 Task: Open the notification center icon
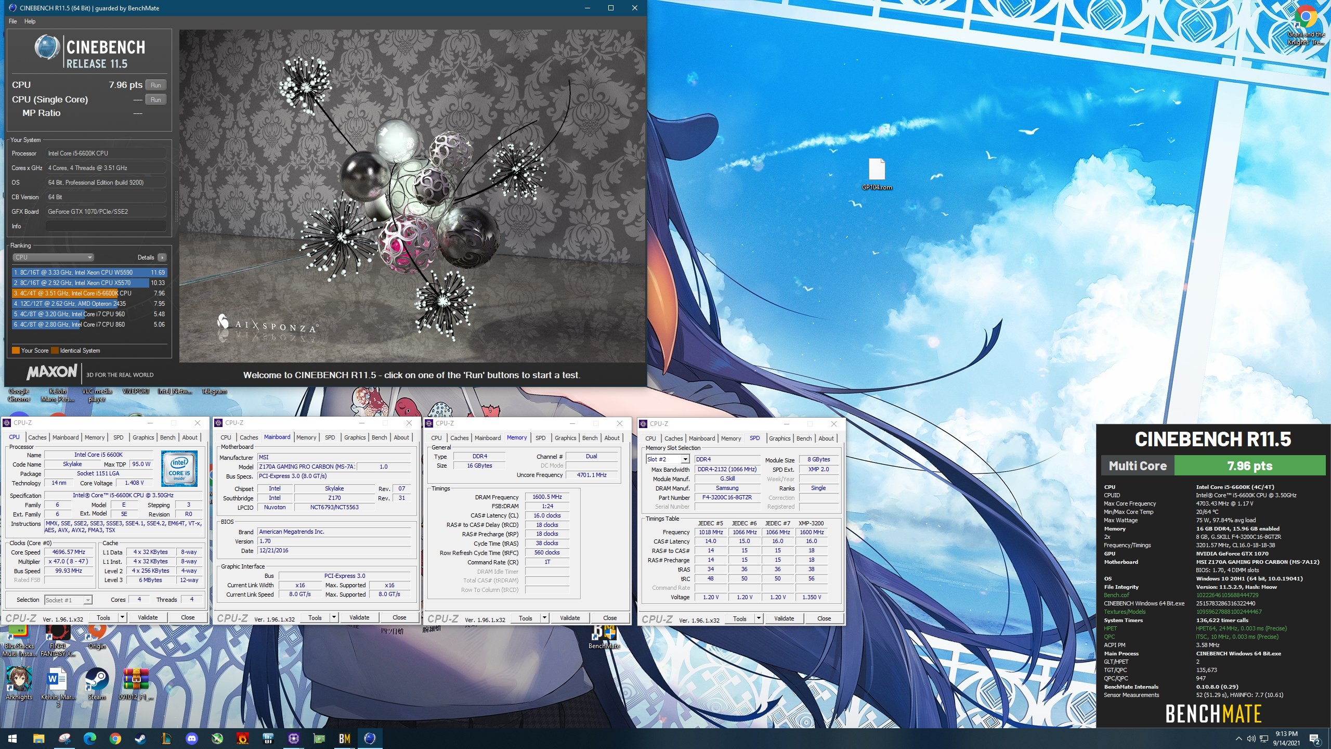tap(1314, 739)
